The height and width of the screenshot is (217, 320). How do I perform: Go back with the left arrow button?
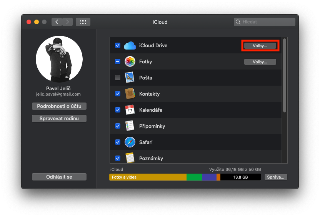(57, 22)
